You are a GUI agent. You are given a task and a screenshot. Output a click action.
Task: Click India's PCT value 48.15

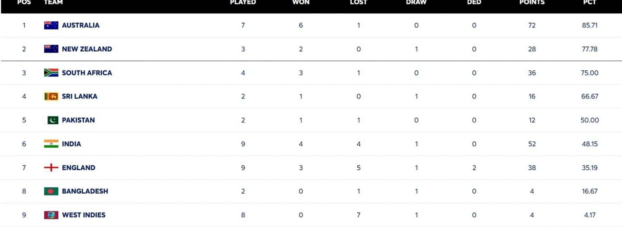(x=590, y=144)
